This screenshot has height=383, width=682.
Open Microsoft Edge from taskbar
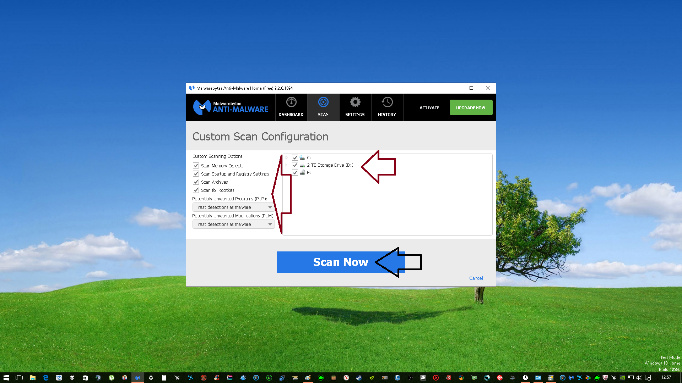pyautogui.click(x=46, y=378)
